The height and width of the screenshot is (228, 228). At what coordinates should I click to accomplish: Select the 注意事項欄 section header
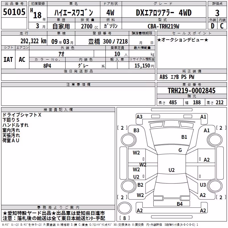[x=78, y=84]
